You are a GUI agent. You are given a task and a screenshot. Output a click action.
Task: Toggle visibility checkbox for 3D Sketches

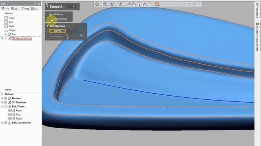point(6,103)
